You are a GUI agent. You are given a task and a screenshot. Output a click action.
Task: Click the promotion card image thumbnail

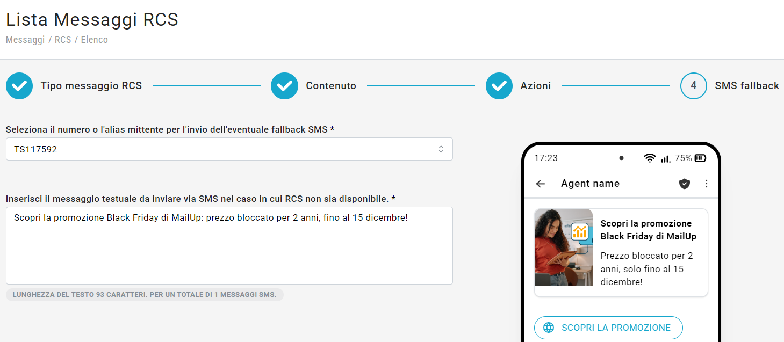[564, 248]
